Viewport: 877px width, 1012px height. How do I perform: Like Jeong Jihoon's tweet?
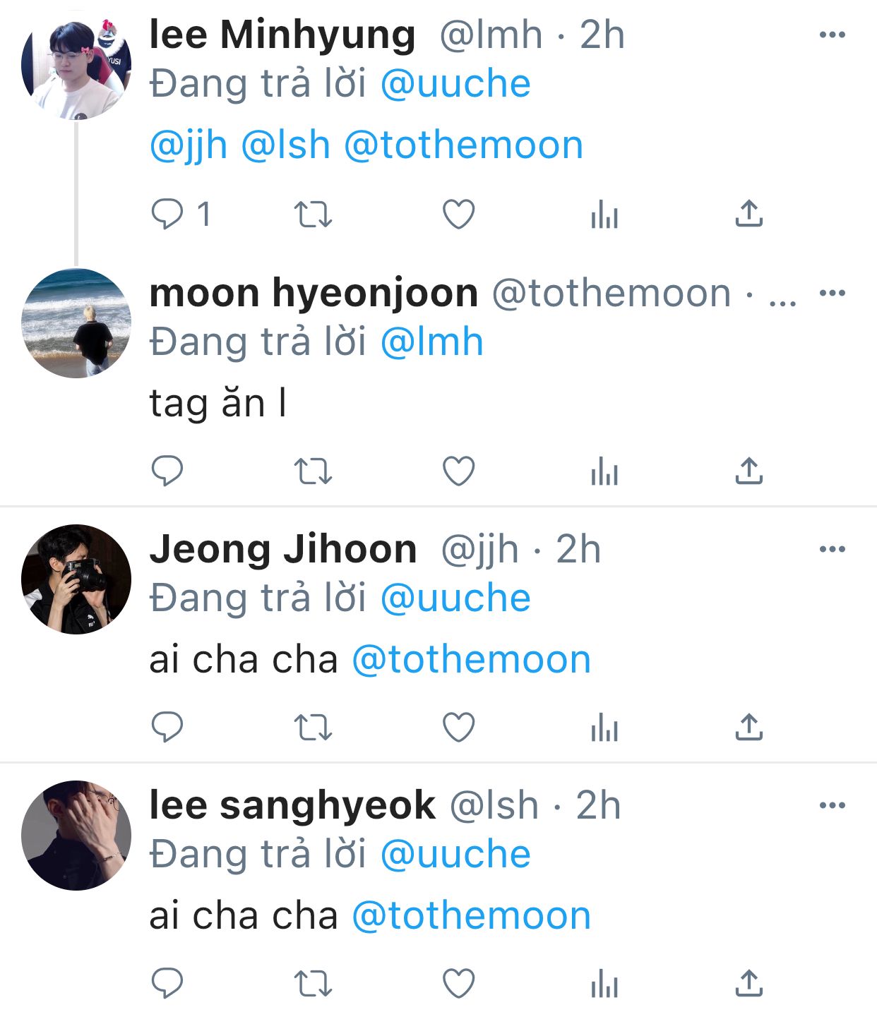tap(458, 727)
